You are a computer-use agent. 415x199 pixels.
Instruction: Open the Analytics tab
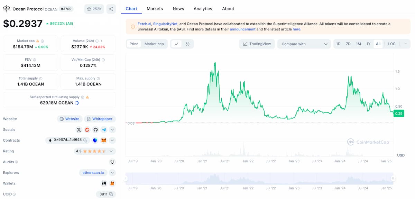pos(203,9)
